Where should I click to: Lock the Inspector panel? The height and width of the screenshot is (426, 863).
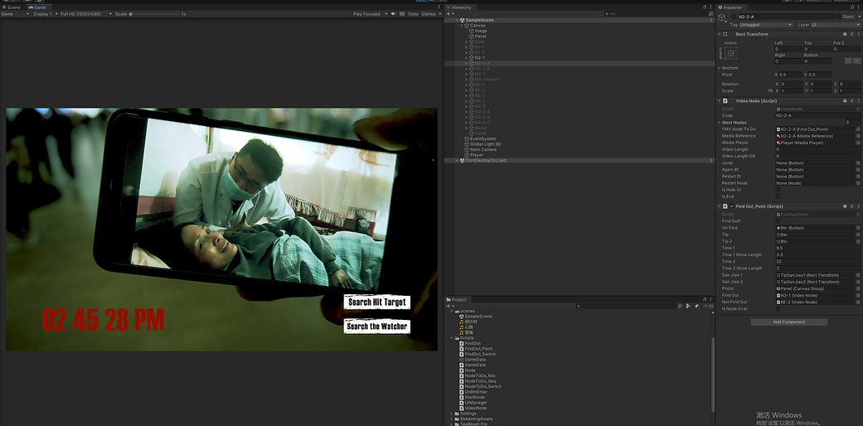click(852, 7)
